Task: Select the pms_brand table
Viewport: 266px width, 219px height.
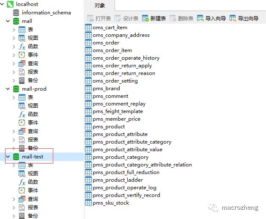Action: pos(106,89)
